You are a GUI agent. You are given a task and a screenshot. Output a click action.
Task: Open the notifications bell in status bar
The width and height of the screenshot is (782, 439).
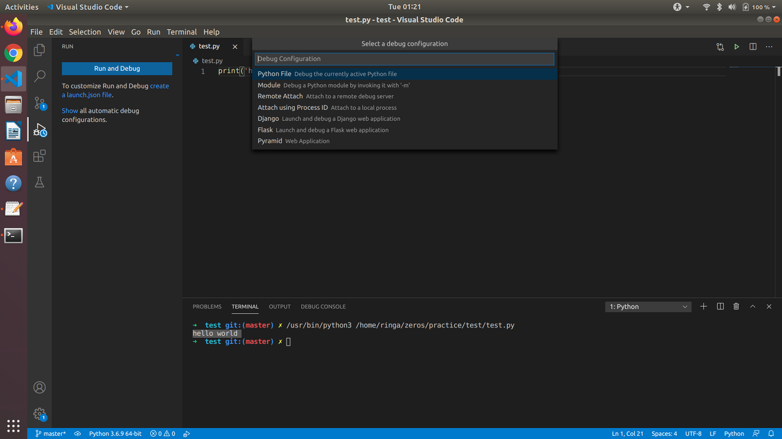point(771,434)
